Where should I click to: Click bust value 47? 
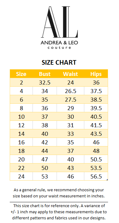(45, 159)
